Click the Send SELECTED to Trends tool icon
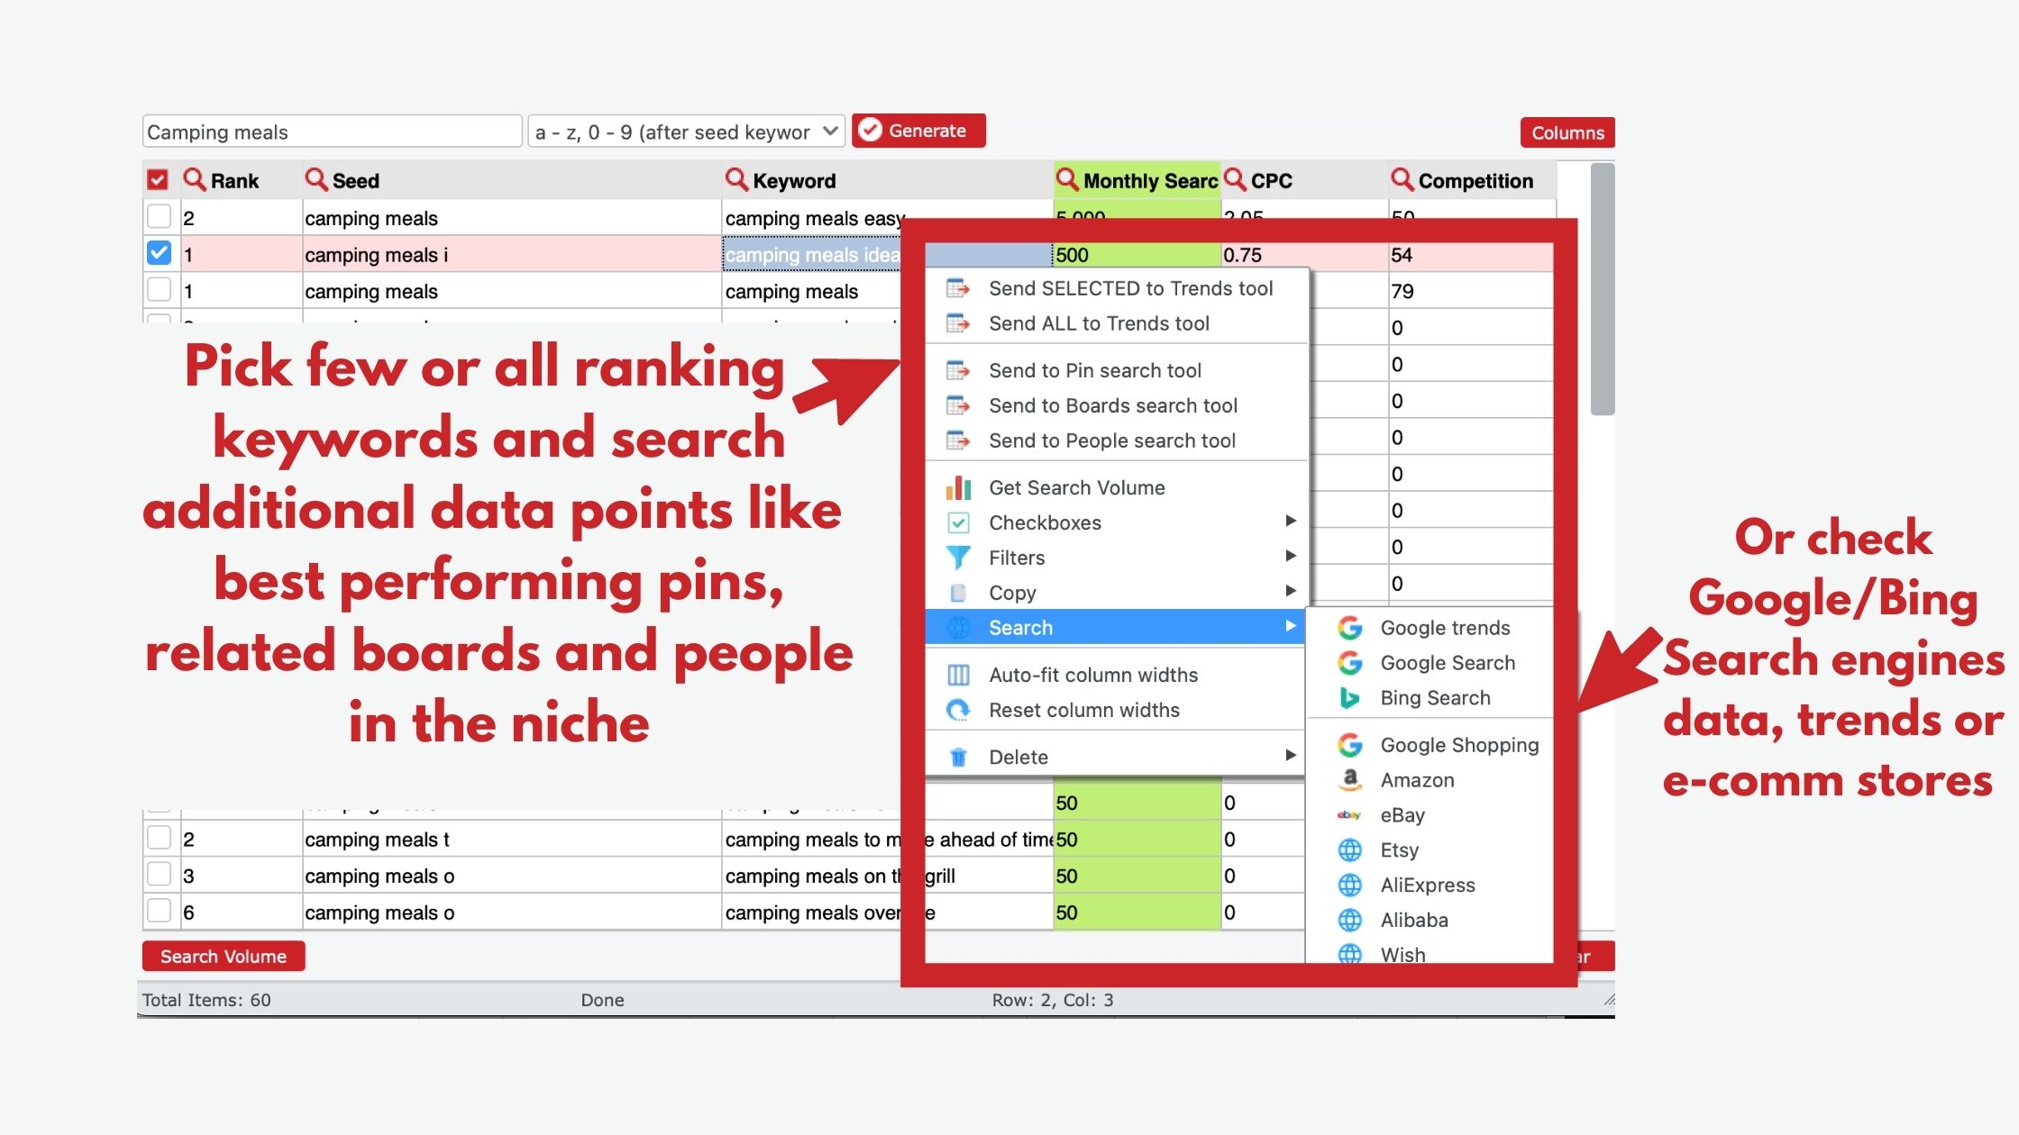This screenshot has width=2019, height=1135. pyautogui.click(x=958, y=288)
